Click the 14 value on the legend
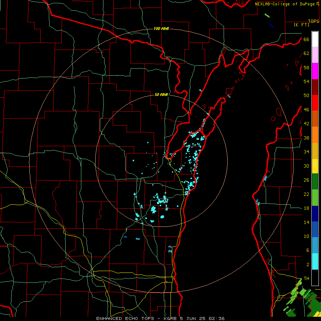 pyautogui.click(x=306, y=222)
